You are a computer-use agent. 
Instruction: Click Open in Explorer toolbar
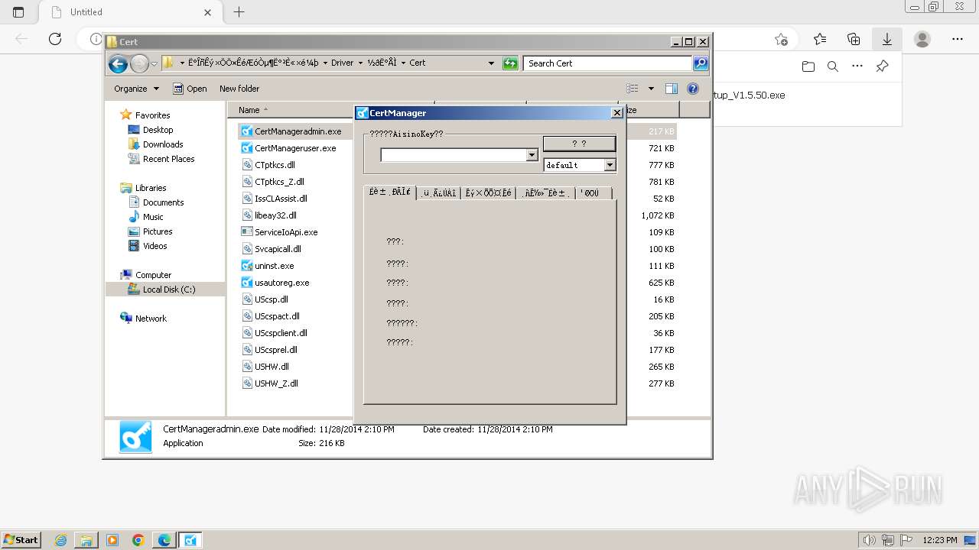tap(190, 89)
